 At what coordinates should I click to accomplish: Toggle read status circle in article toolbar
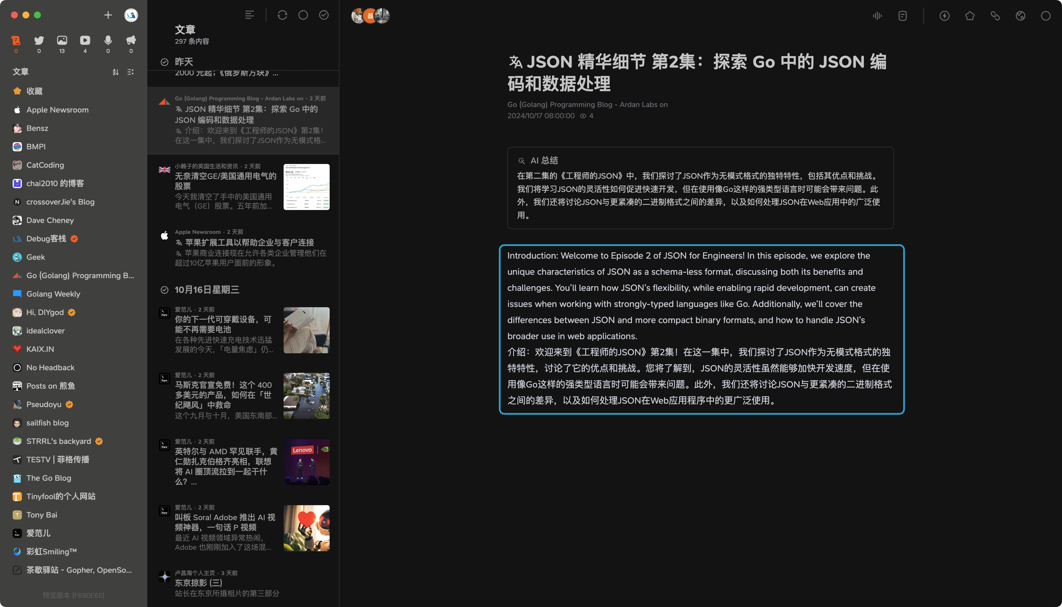pos(1046,16)
